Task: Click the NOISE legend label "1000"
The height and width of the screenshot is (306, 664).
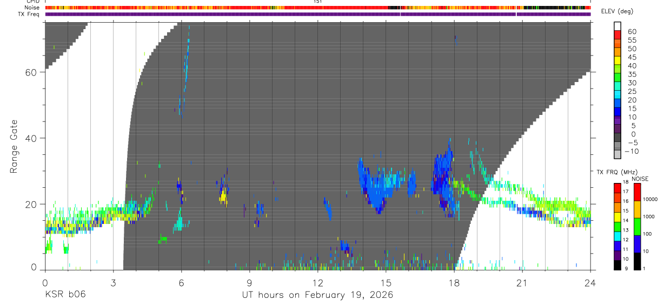Action: click(x=649, y=216)
